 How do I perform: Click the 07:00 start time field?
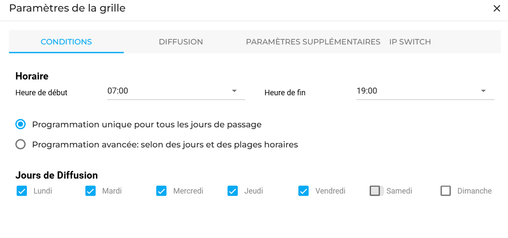166,91
